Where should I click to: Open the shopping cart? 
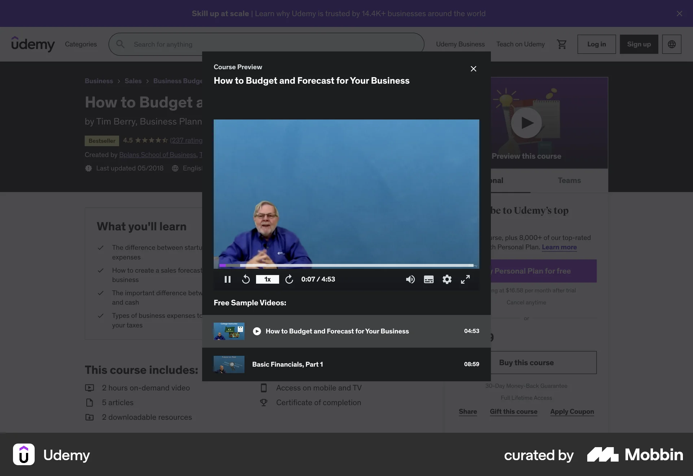(x=562, y=44)
